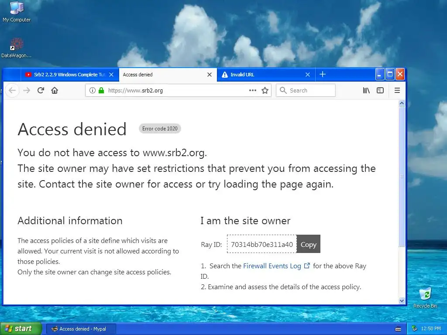
Task: Click the system tray network icon
Action: click(x=415, y=329)
